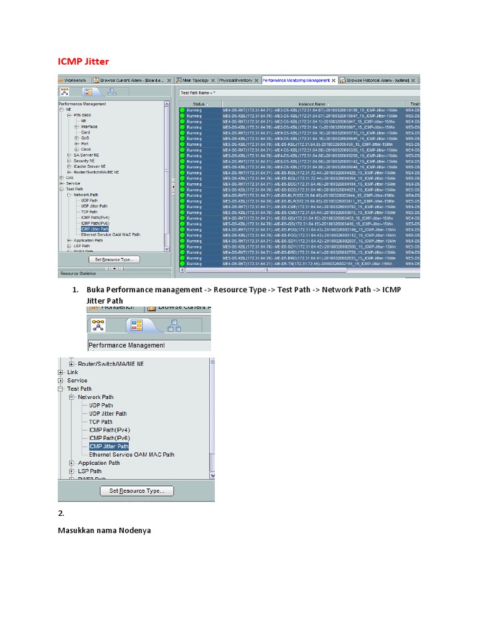Expand Router/Switch/MA/ME NE in enlarged tree
The image size is (478, 638).
pos(72,364)
